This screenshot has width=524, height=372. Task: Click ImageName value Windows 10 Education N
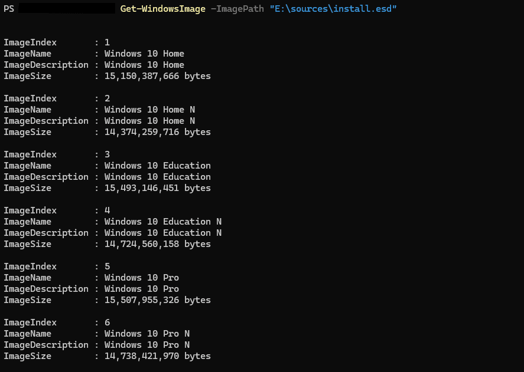point(162,222)
